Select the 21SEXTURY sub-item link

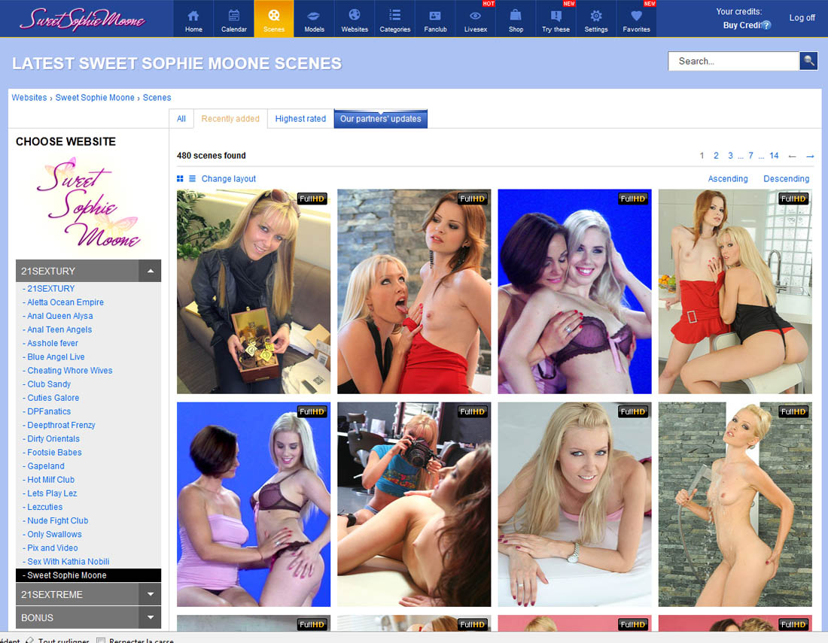(50, 289)
